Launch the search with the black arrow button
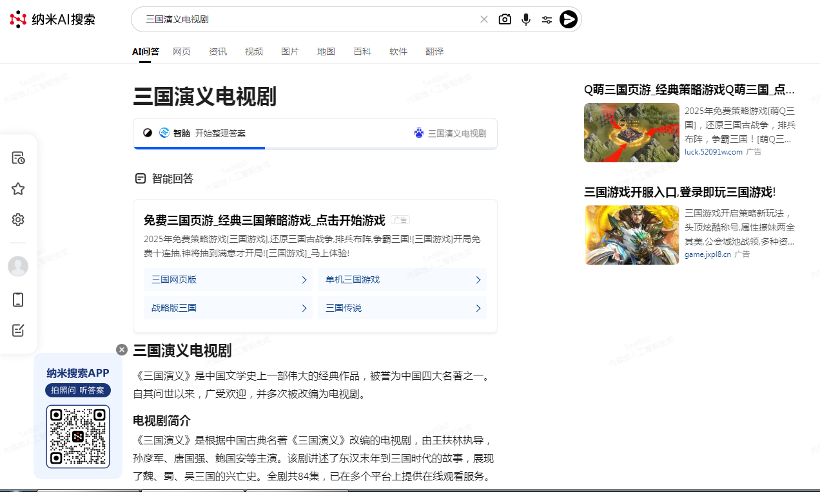Screen dimensions: 820x492 pos(567,19)
